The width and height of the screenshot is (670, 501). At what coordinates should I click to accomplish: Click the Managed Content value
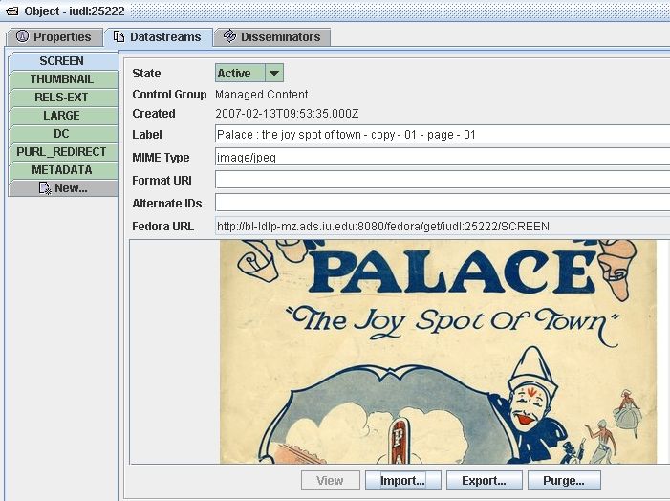(262, 95)
